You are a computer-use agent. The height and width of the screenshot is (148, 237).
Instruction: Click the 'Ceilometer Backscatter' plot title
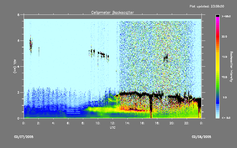(113, 12)
